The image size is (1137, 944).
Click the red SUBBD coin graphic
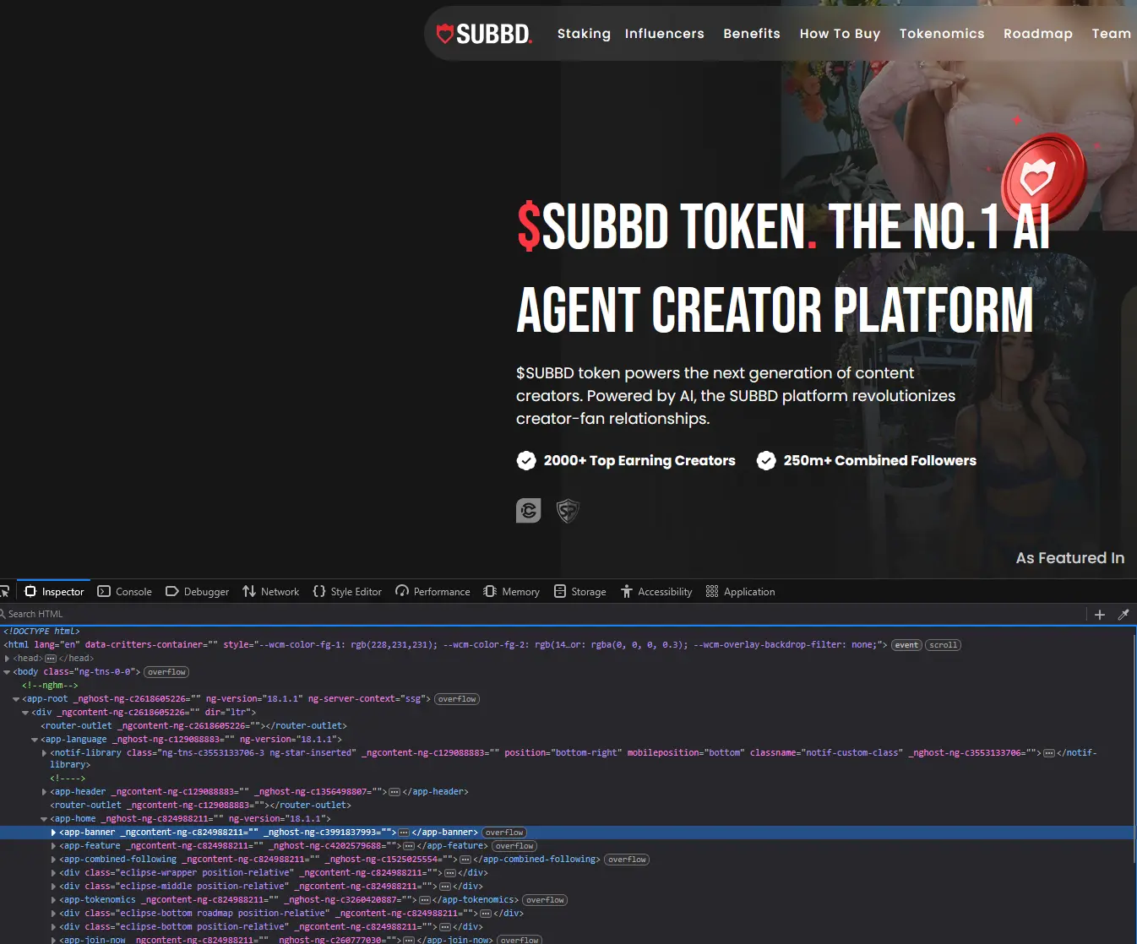[x=1043, y=177]
